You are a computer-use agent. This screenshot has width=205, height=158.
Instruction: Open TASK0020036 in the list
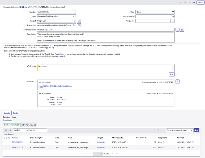(18, 142)
